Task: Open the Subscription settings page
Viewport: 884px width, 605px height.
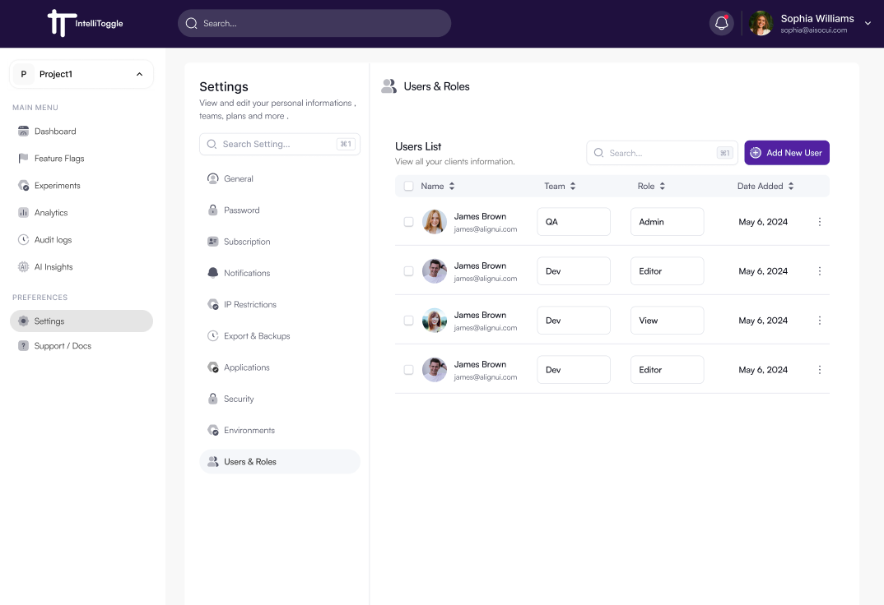Action: click(x=249, y=241)
